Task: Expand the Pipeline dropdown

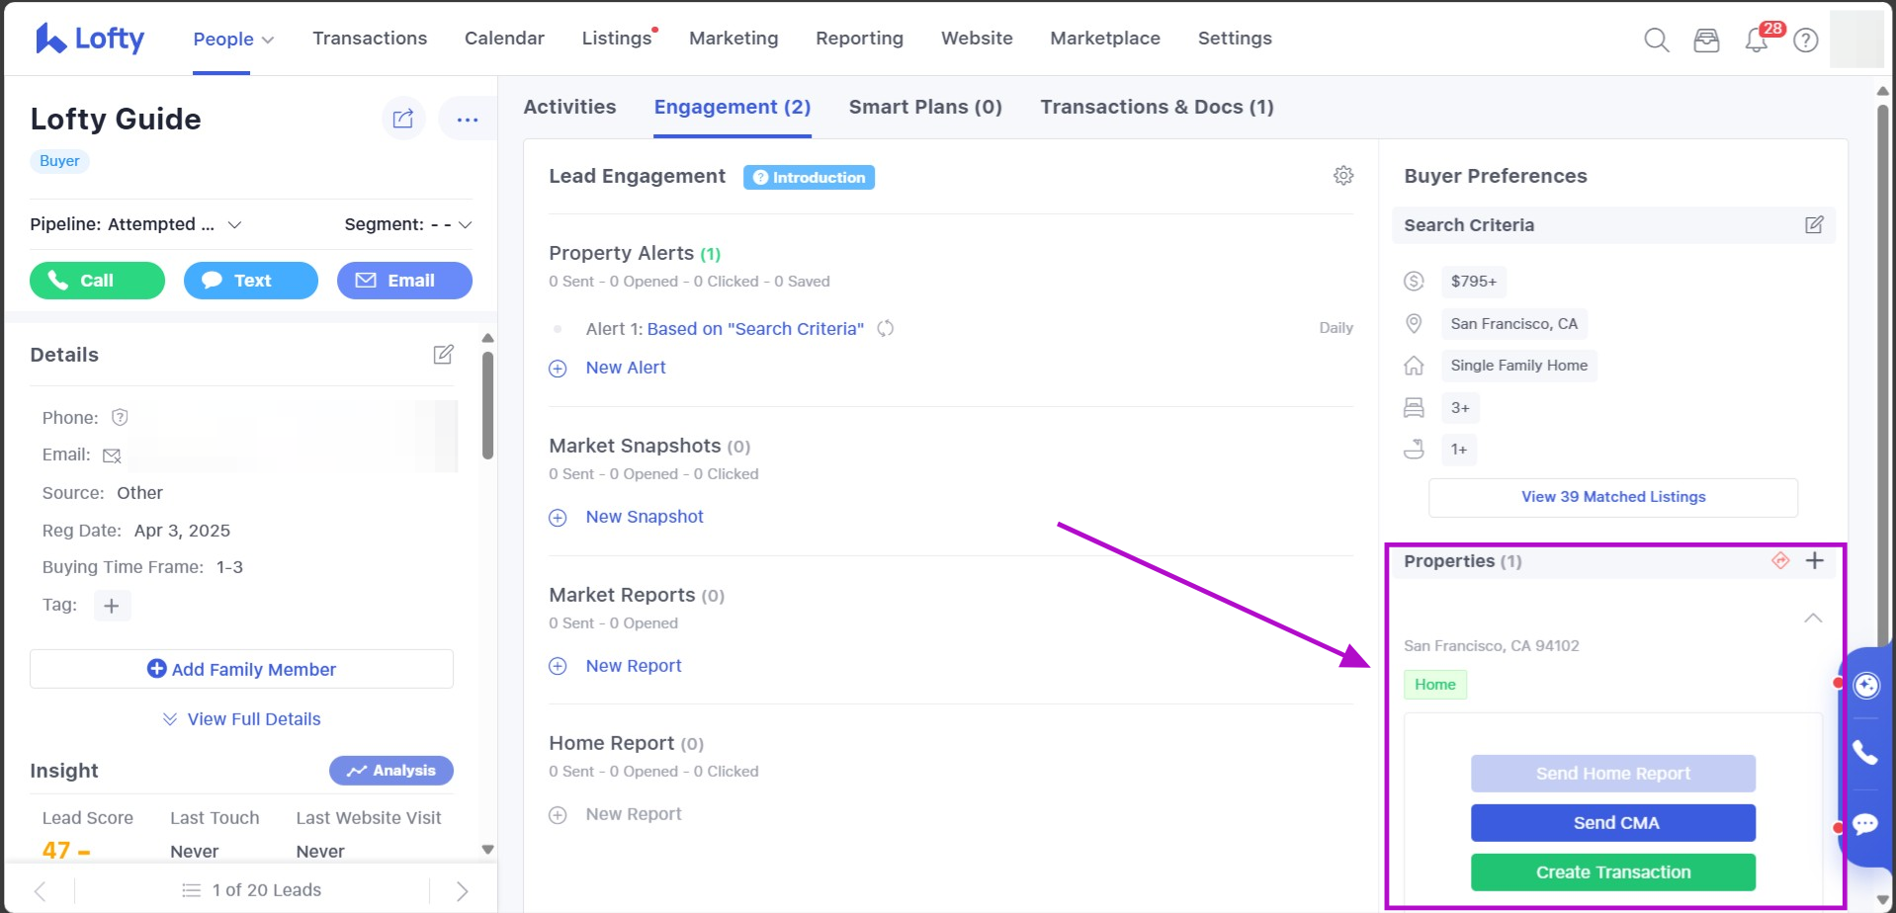Action: point(234,225)
